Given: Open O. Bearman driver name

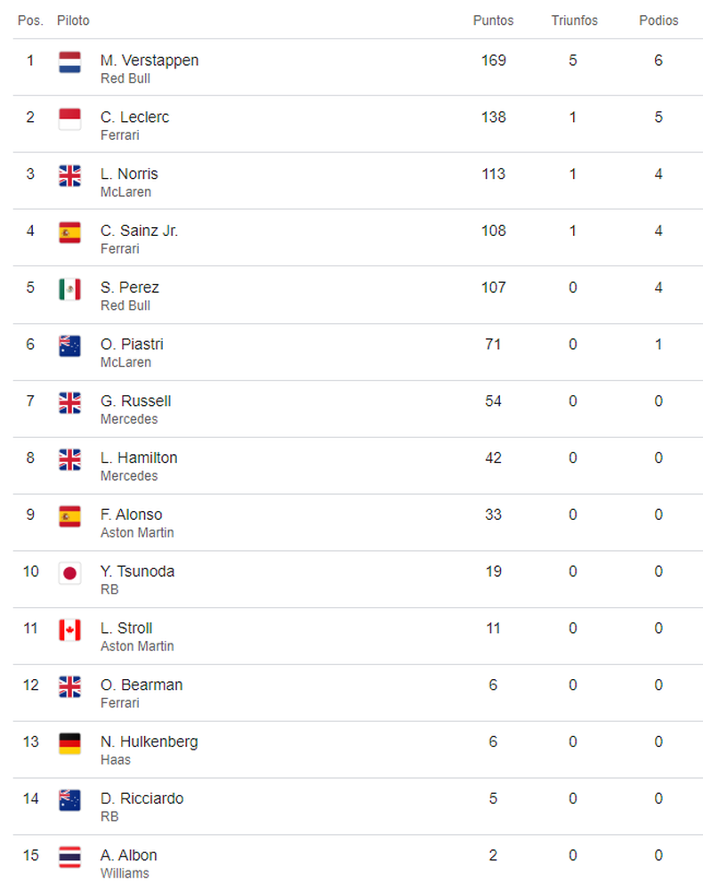Looking at the screenshot, I should coord(141,685).
